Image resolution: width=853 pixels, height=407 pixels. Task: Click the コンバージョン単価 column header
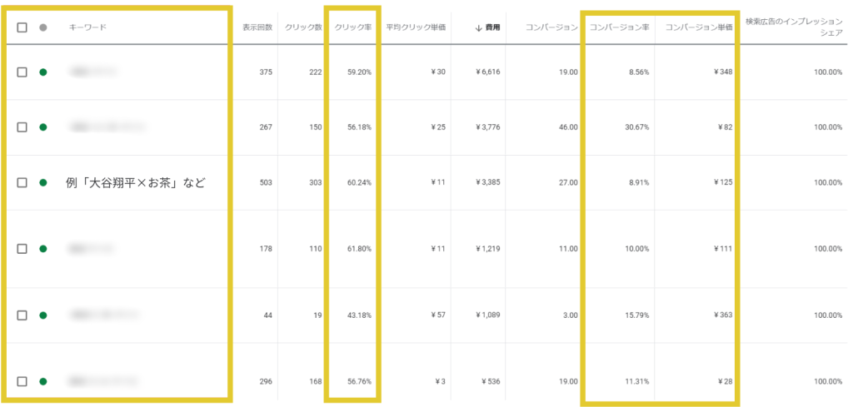(x=698, y=27)
